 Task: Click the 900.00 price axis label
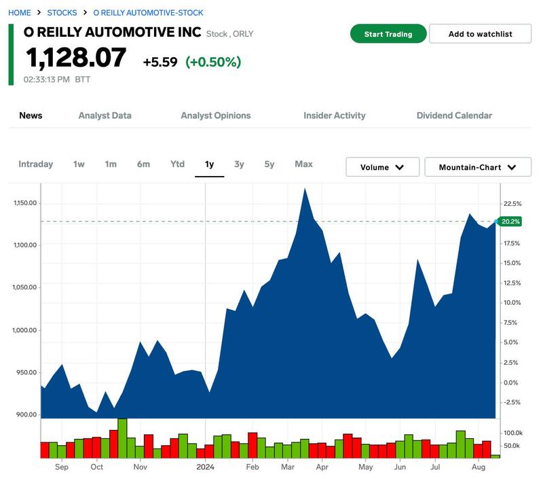point(26,415)
